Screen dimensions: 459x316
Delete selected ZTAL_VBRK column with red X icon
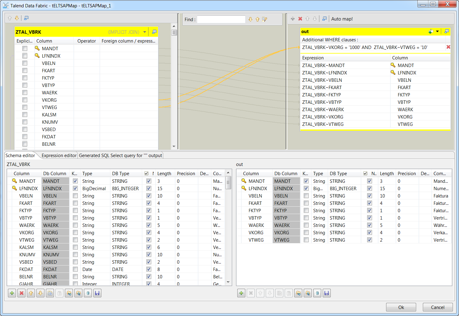coord(21,293)
